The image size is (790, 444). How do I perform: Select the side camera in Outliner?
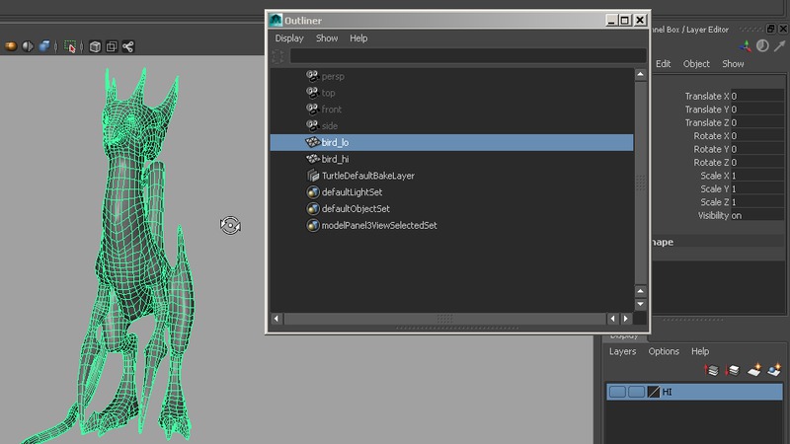pyautogui.click(x=330, y=126)
